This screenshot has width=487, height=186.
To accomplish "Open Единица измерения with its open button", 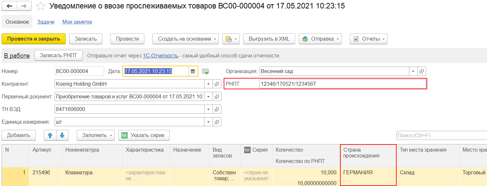I will pyautogui.click(x=217, y=122).
